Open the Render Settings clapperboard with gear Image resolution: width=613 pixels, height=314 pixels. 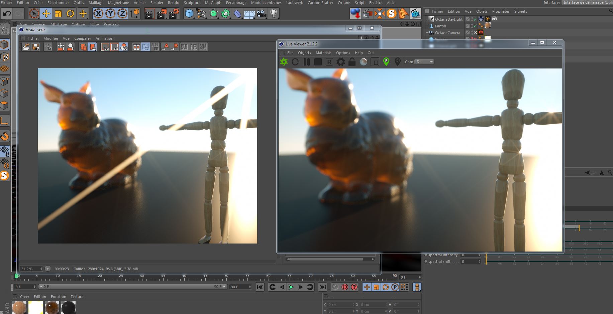pyautogui.click(x=174, y=14)
